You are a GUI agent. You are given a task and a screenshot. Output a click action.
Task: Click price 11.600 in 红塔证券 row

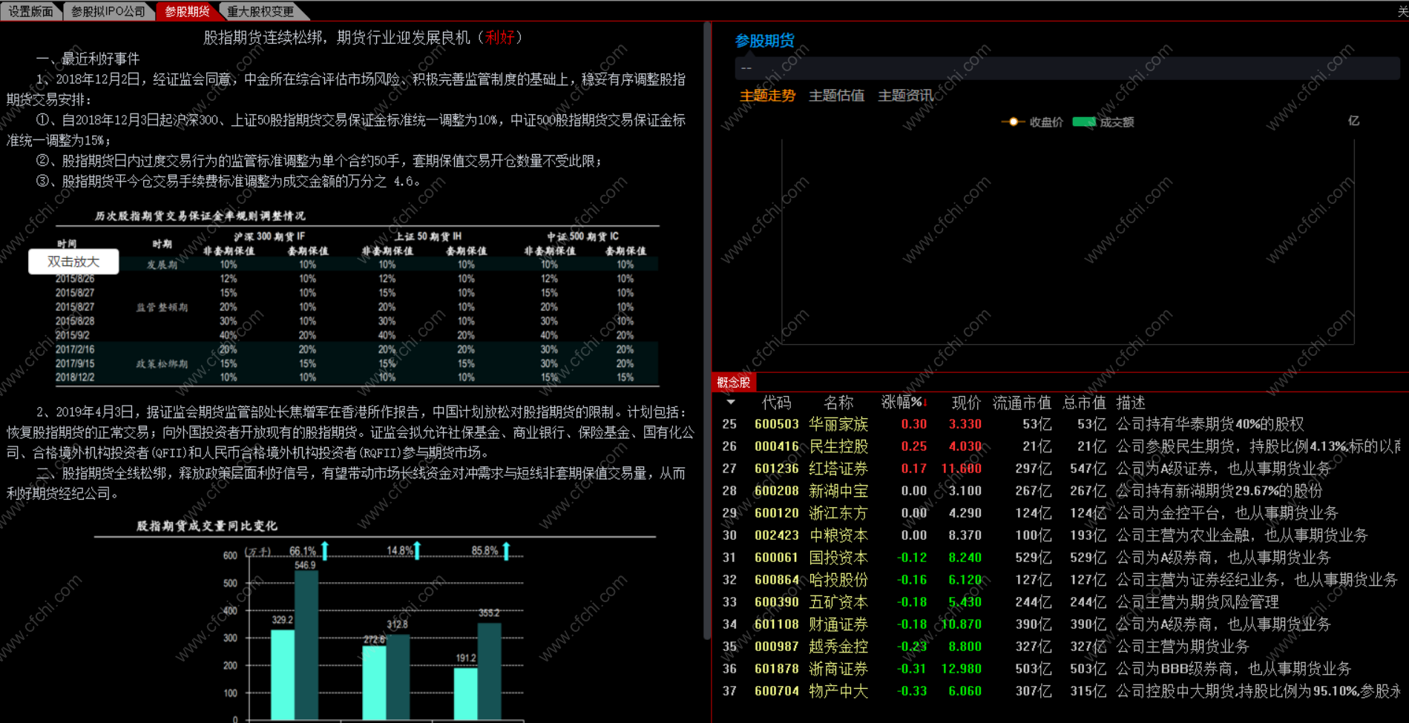click(x=961, y=469)
